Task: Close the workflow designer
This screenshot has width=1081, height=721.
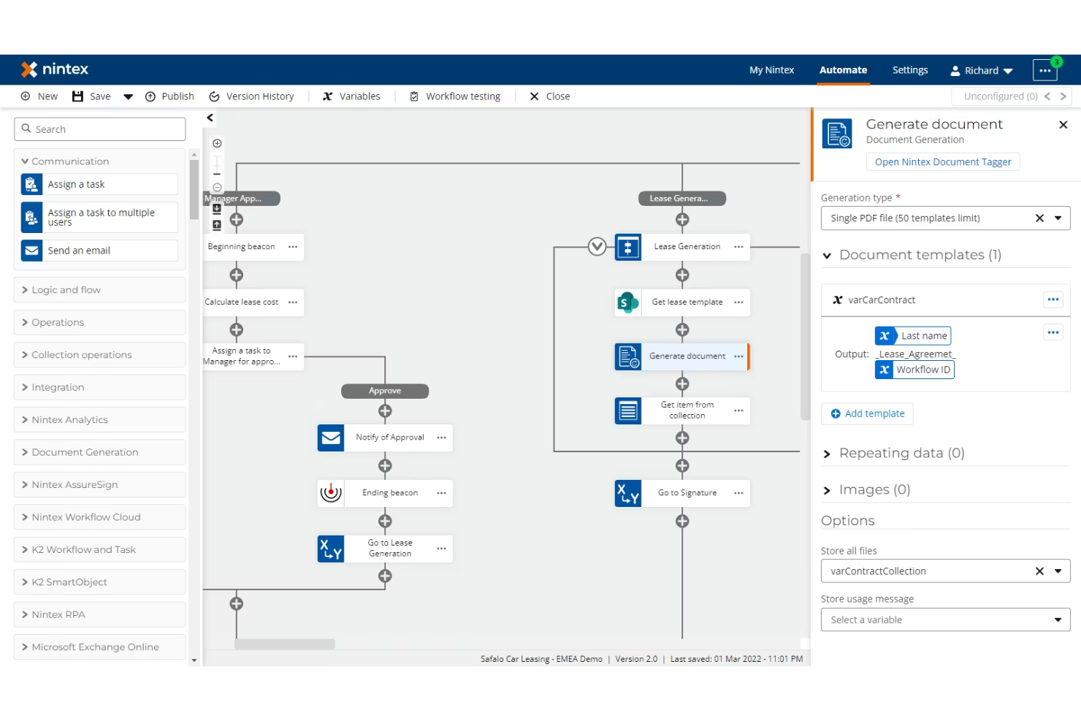Action: [550, 96]
